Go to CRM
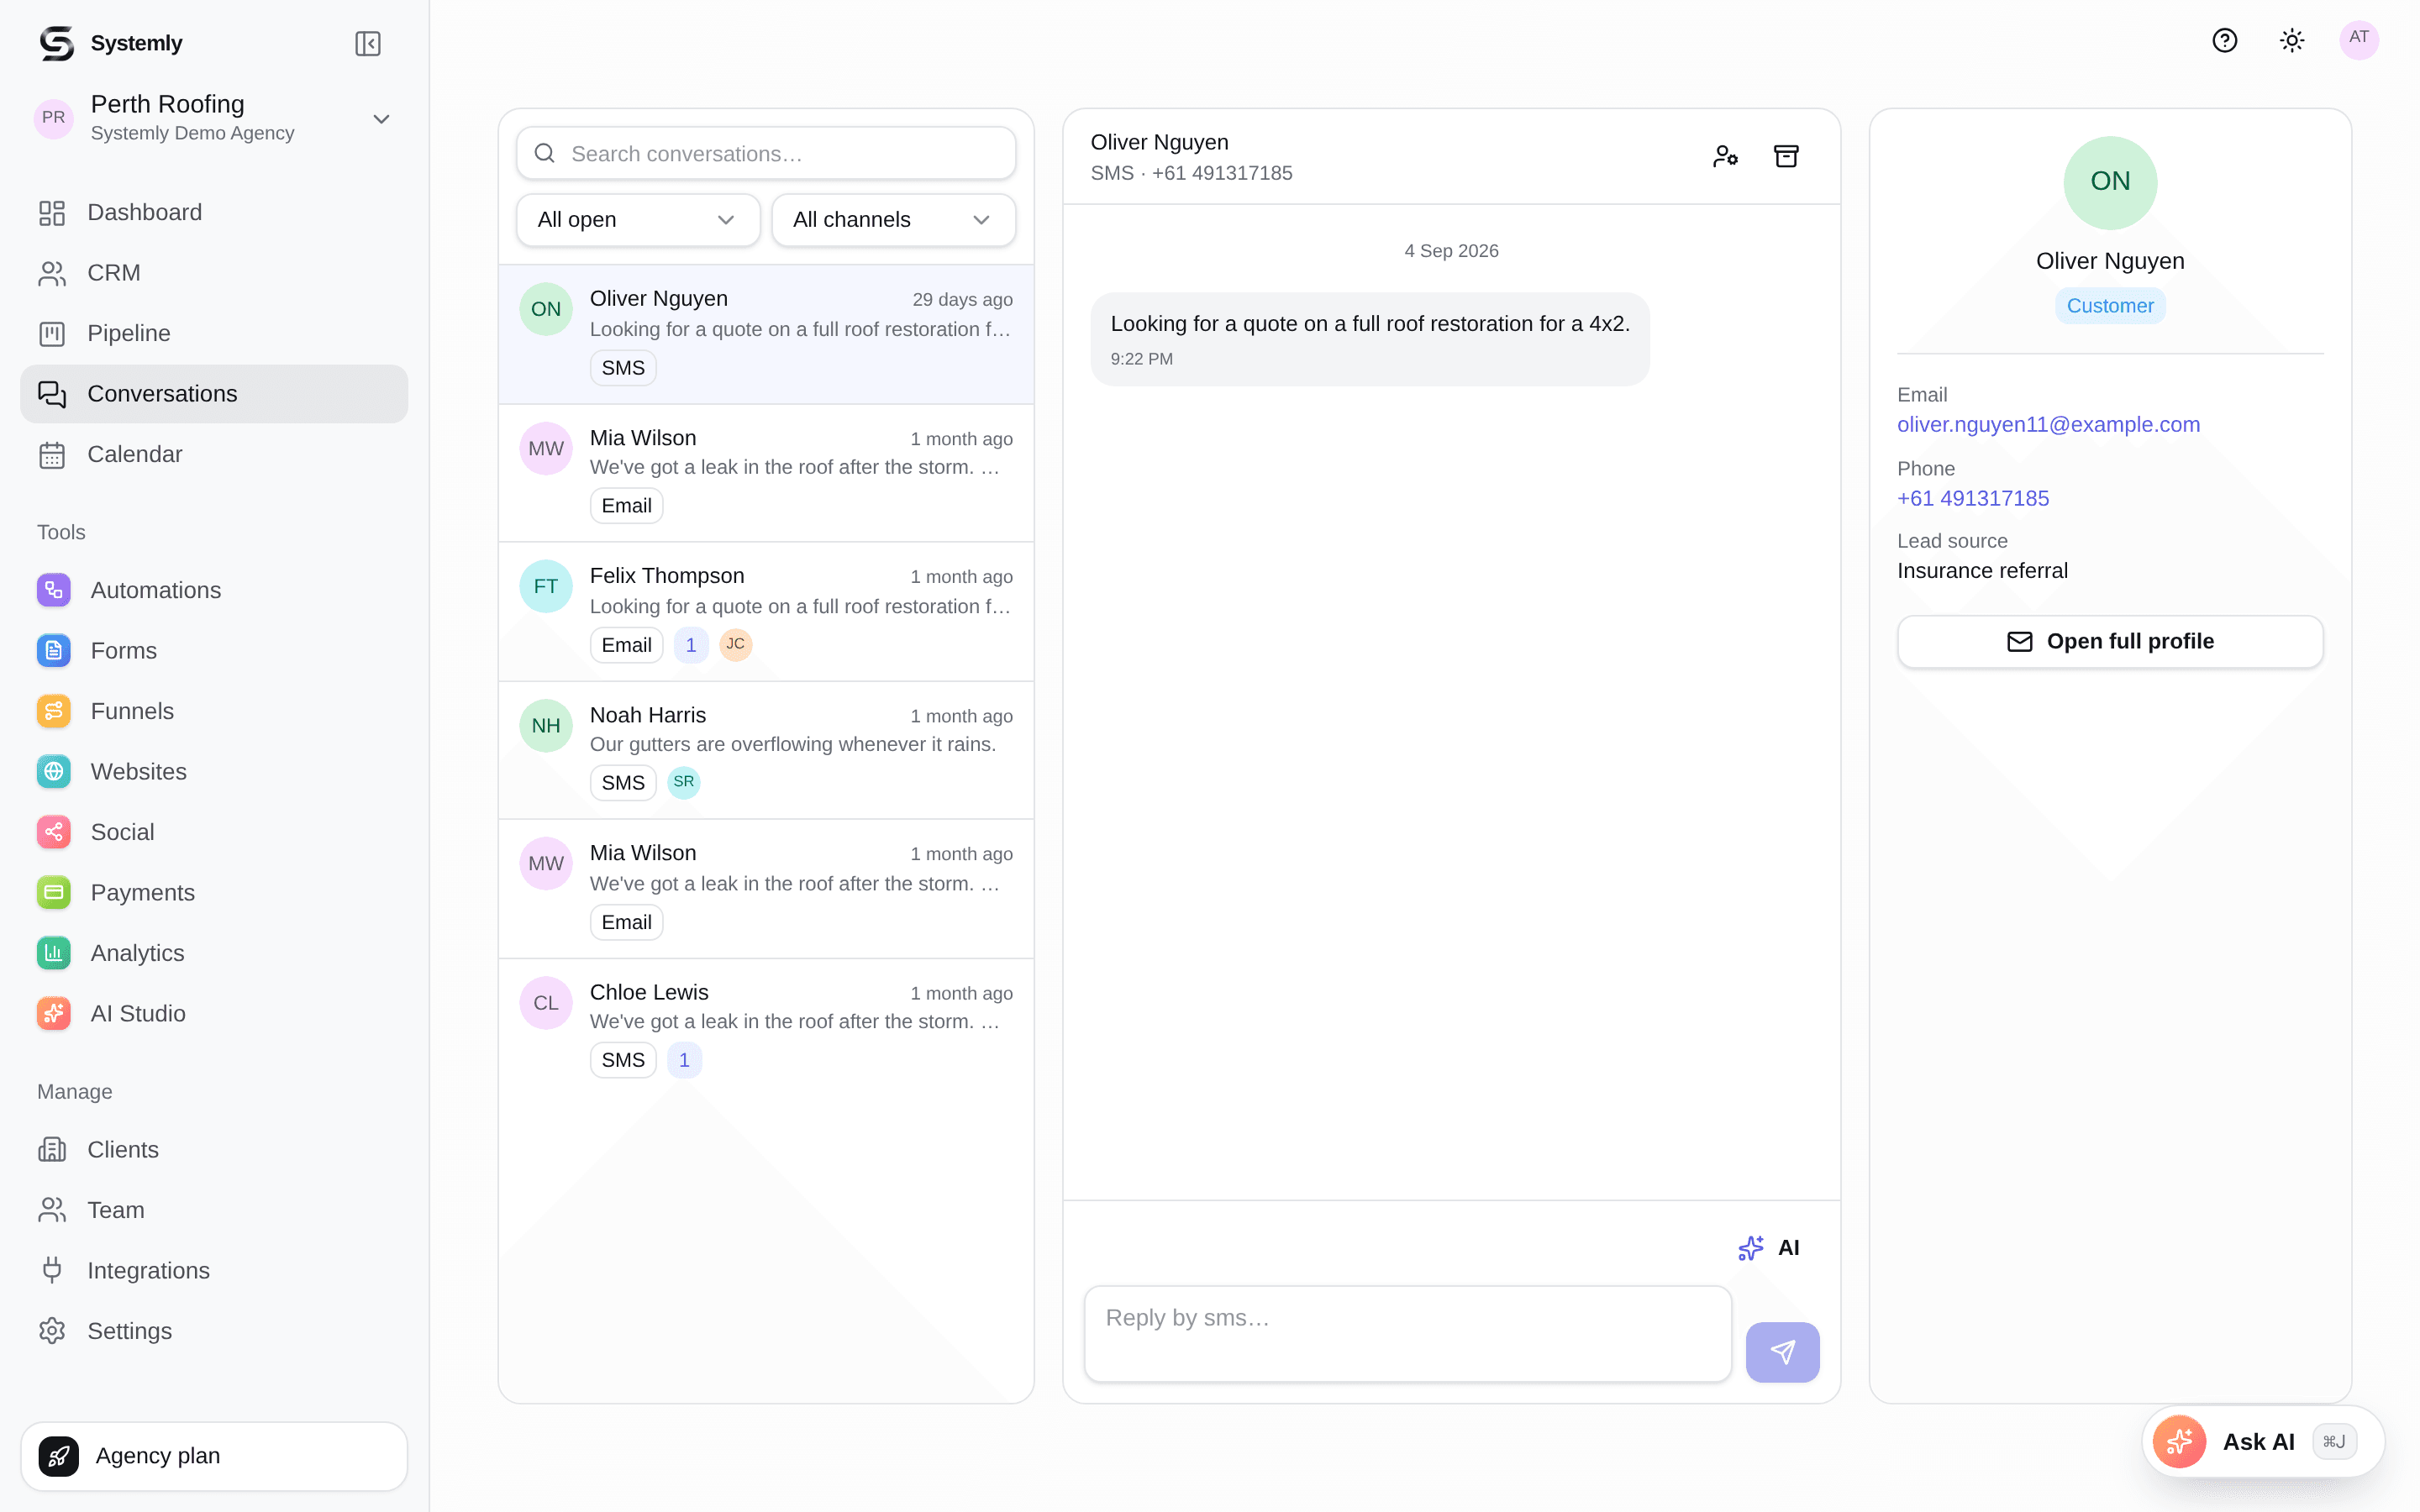This screenshot has width=2420, height=1512. click(x=214, y=273)
